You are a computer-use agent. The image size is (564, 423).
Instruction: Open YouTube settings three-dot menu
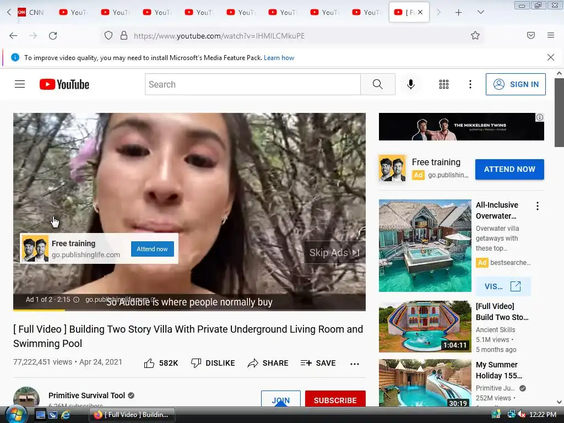470,84
